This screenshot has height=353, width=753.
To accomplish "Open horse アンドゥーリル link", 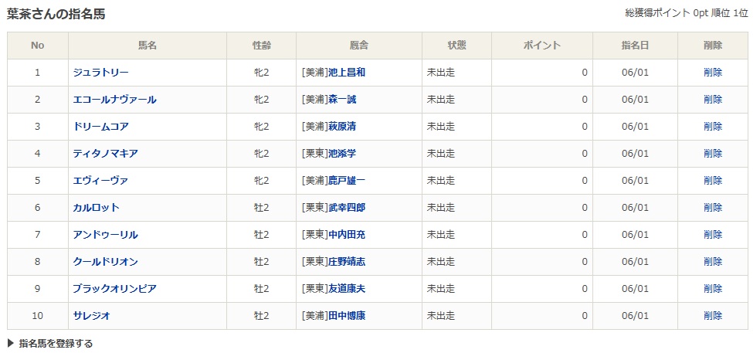I will [x=106, y=235].
